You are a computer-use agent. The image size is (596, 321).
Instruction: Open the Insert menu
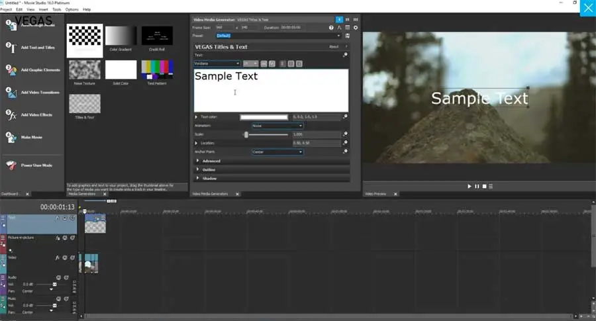click(x=44, y=10)
